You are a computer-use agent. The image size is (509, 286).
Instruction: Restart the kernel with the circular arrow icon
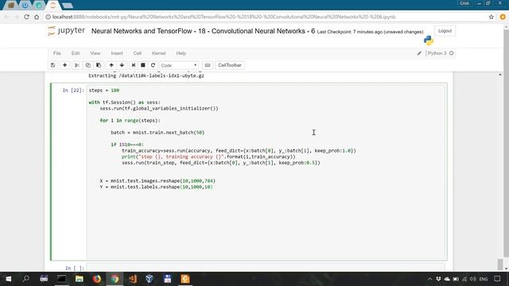tap(153, 65)
